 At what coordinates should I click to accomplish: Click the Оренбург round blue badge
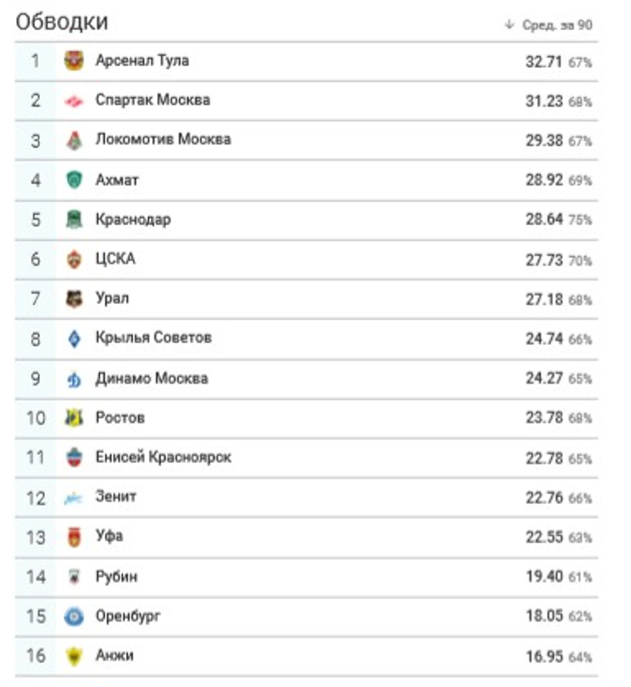pos(74,617)
